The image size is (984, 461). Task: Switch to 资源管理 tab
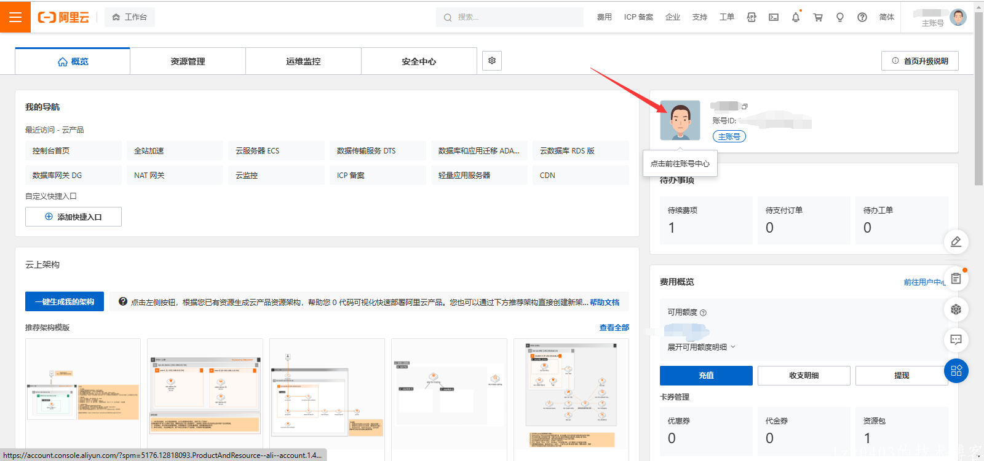[x=188, y=61]
